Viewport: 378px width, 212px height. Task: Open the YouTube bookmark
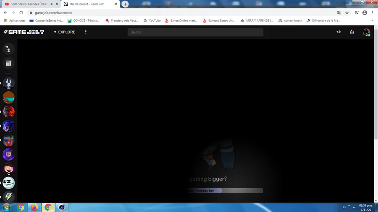coord(152,21)
